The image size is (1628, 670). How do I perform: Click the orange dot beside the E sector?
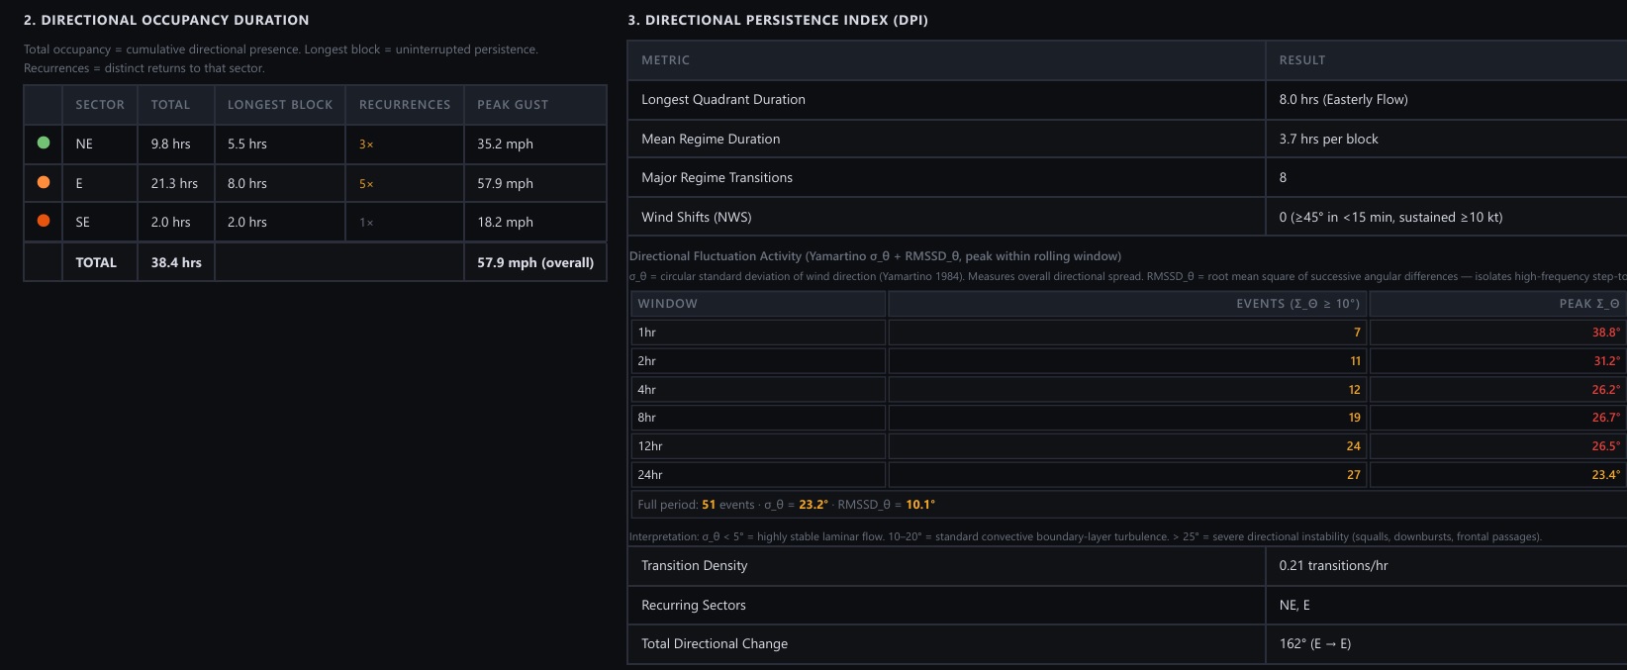pos(44,182)
